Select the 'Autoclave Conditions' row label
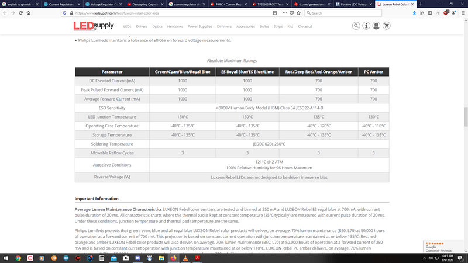The height and width of the screenshot is (263, 468). (x=112, y=165)
